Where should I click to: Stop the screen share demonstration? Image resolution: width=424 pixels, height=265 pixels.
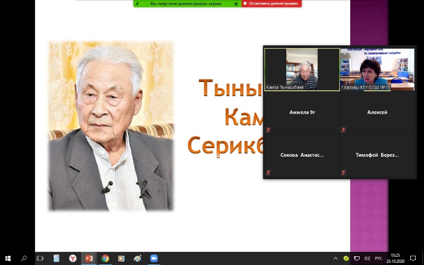click(x=272, y=3)
